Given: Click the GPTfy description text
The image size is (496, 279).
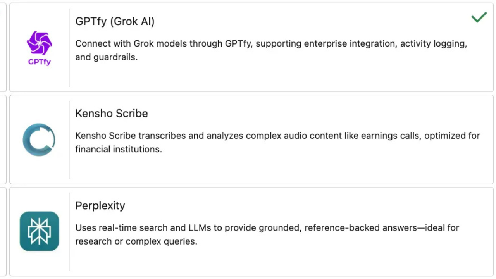Looking at the screenshot, I should (x=271, y=50).
